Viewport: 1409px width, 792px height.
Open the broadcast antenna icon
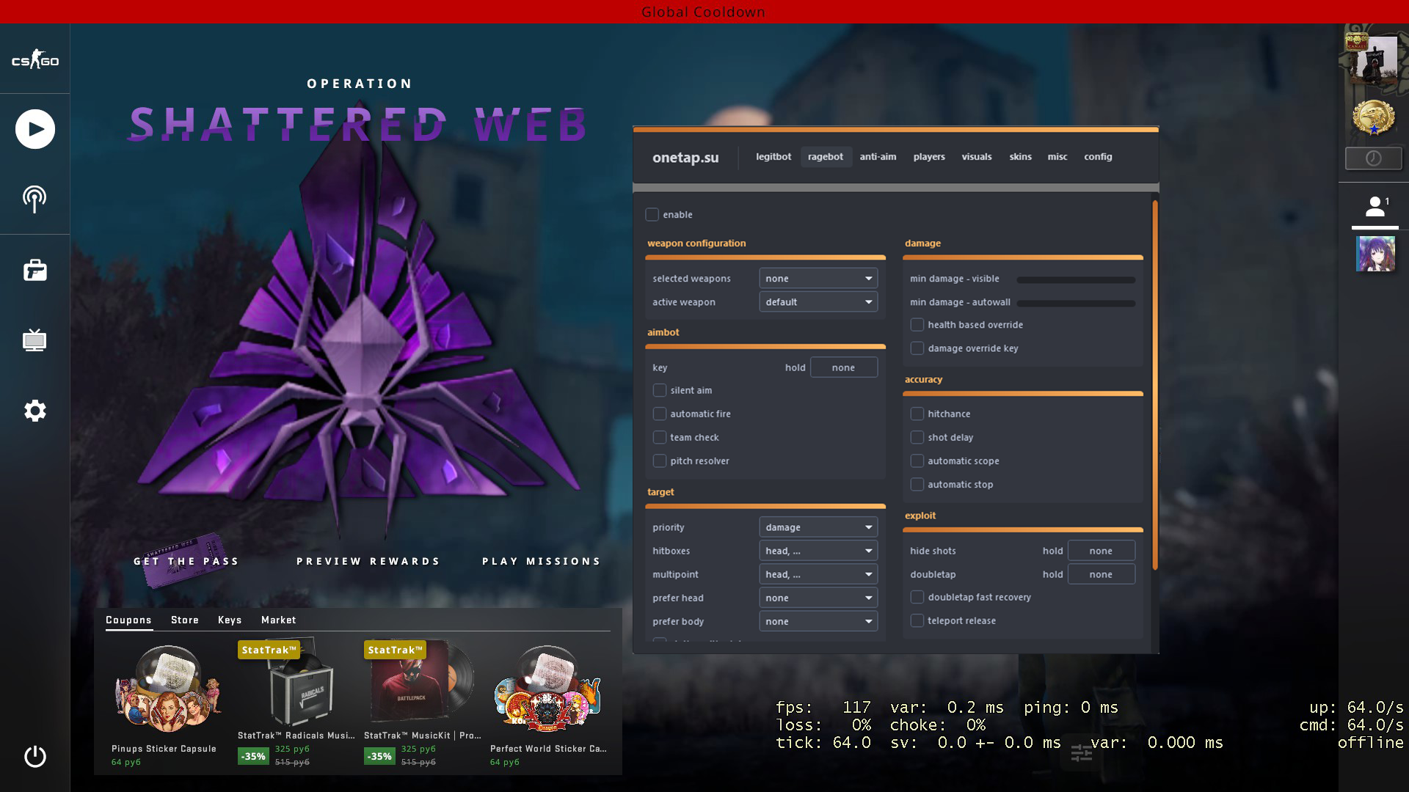(34, 199)
